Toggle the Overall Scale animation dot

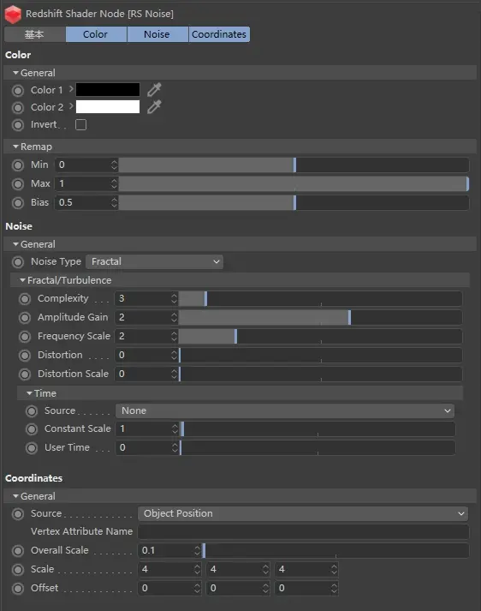tap(18, 551)
